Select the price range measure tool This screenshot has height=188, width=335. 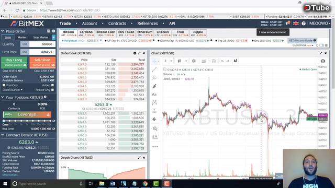[x=154, y=111]
